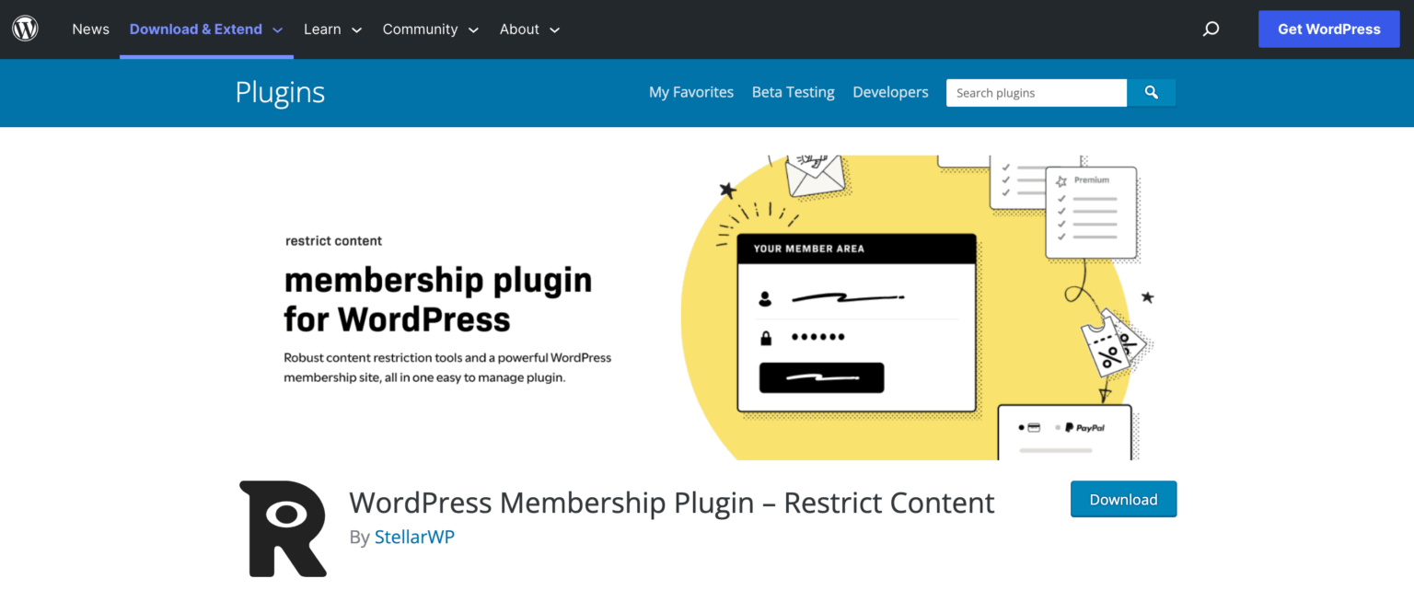Select the Plugins header title
The height and width of the screenshot is (602, 1414).
click(x=279, y=92)
